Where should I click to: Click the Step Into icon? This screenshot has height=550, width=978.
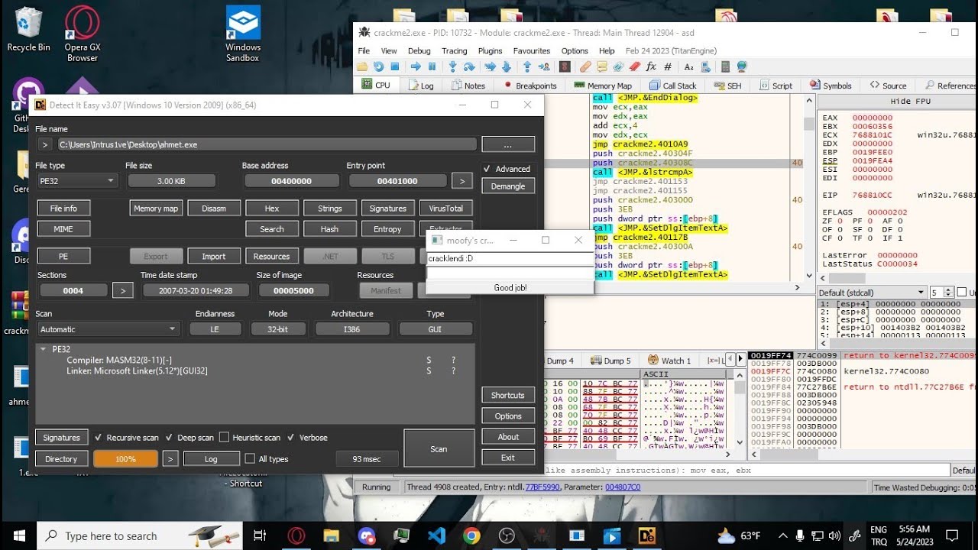pos(452,66)
